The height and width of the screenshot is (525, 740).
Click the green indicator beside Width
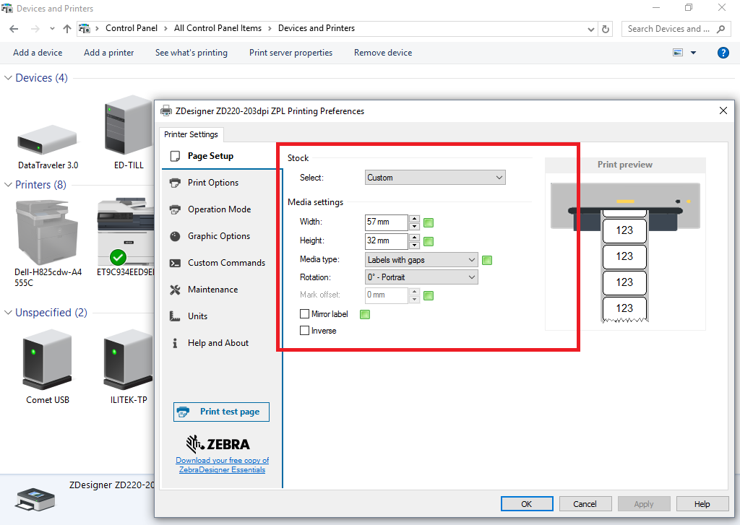(429, 222)
